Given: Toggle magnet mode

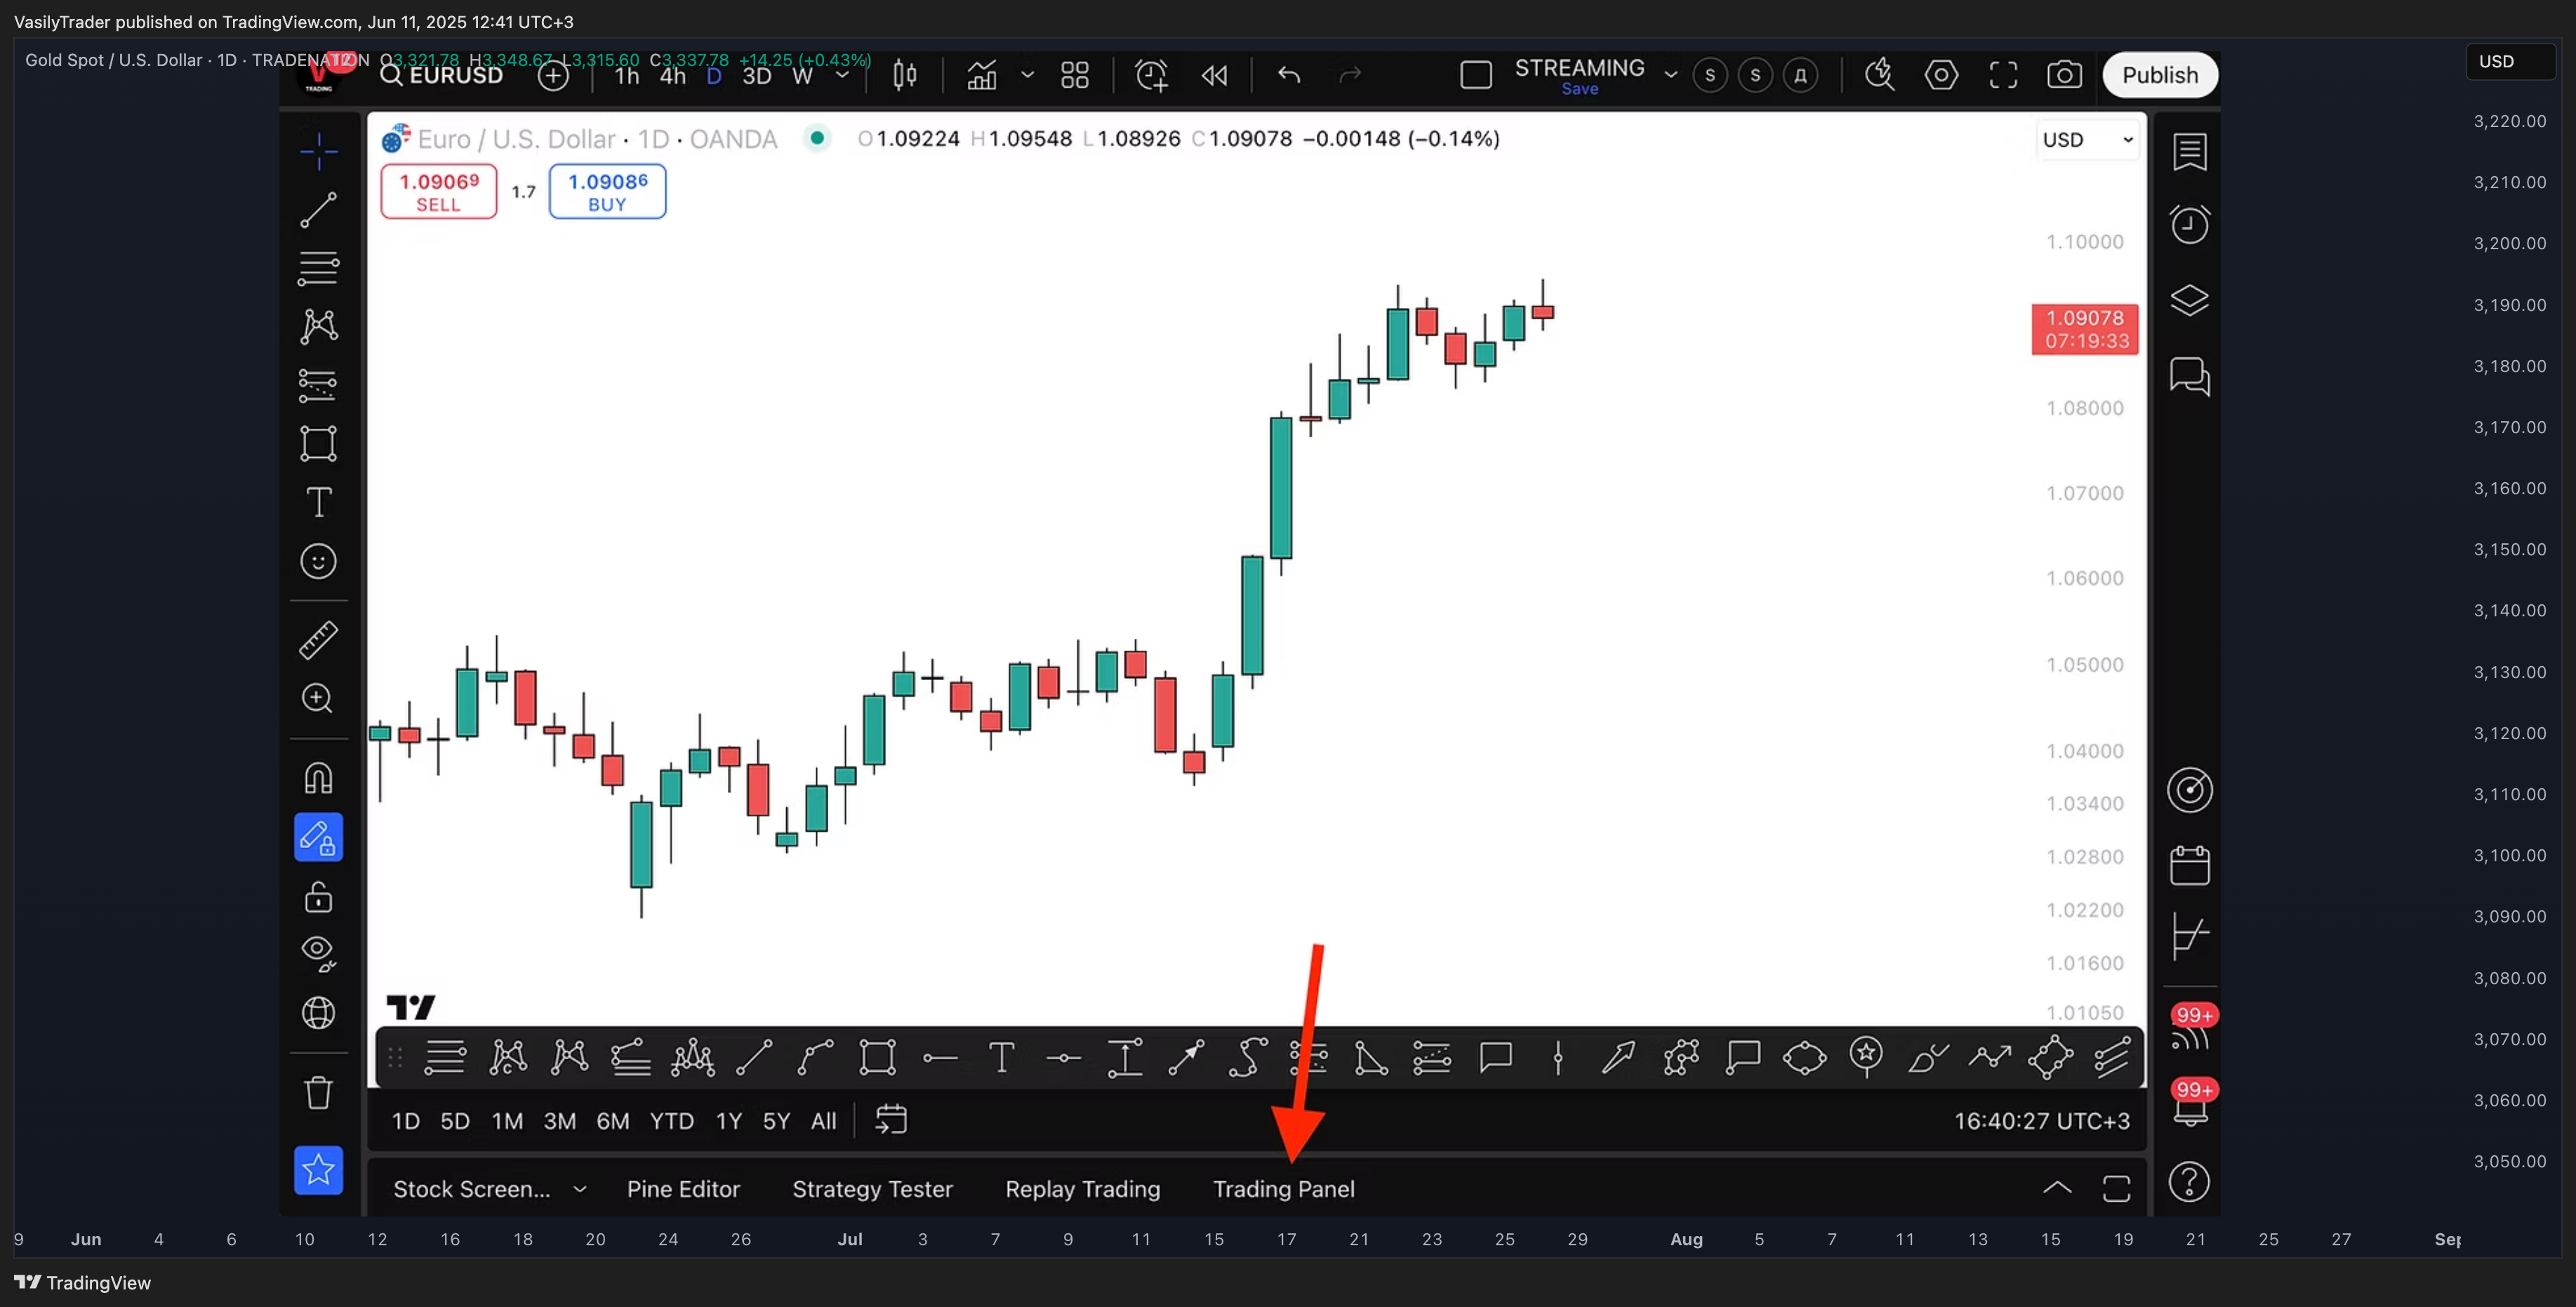Looking at the screenshot, I should [x=319, y=778].
